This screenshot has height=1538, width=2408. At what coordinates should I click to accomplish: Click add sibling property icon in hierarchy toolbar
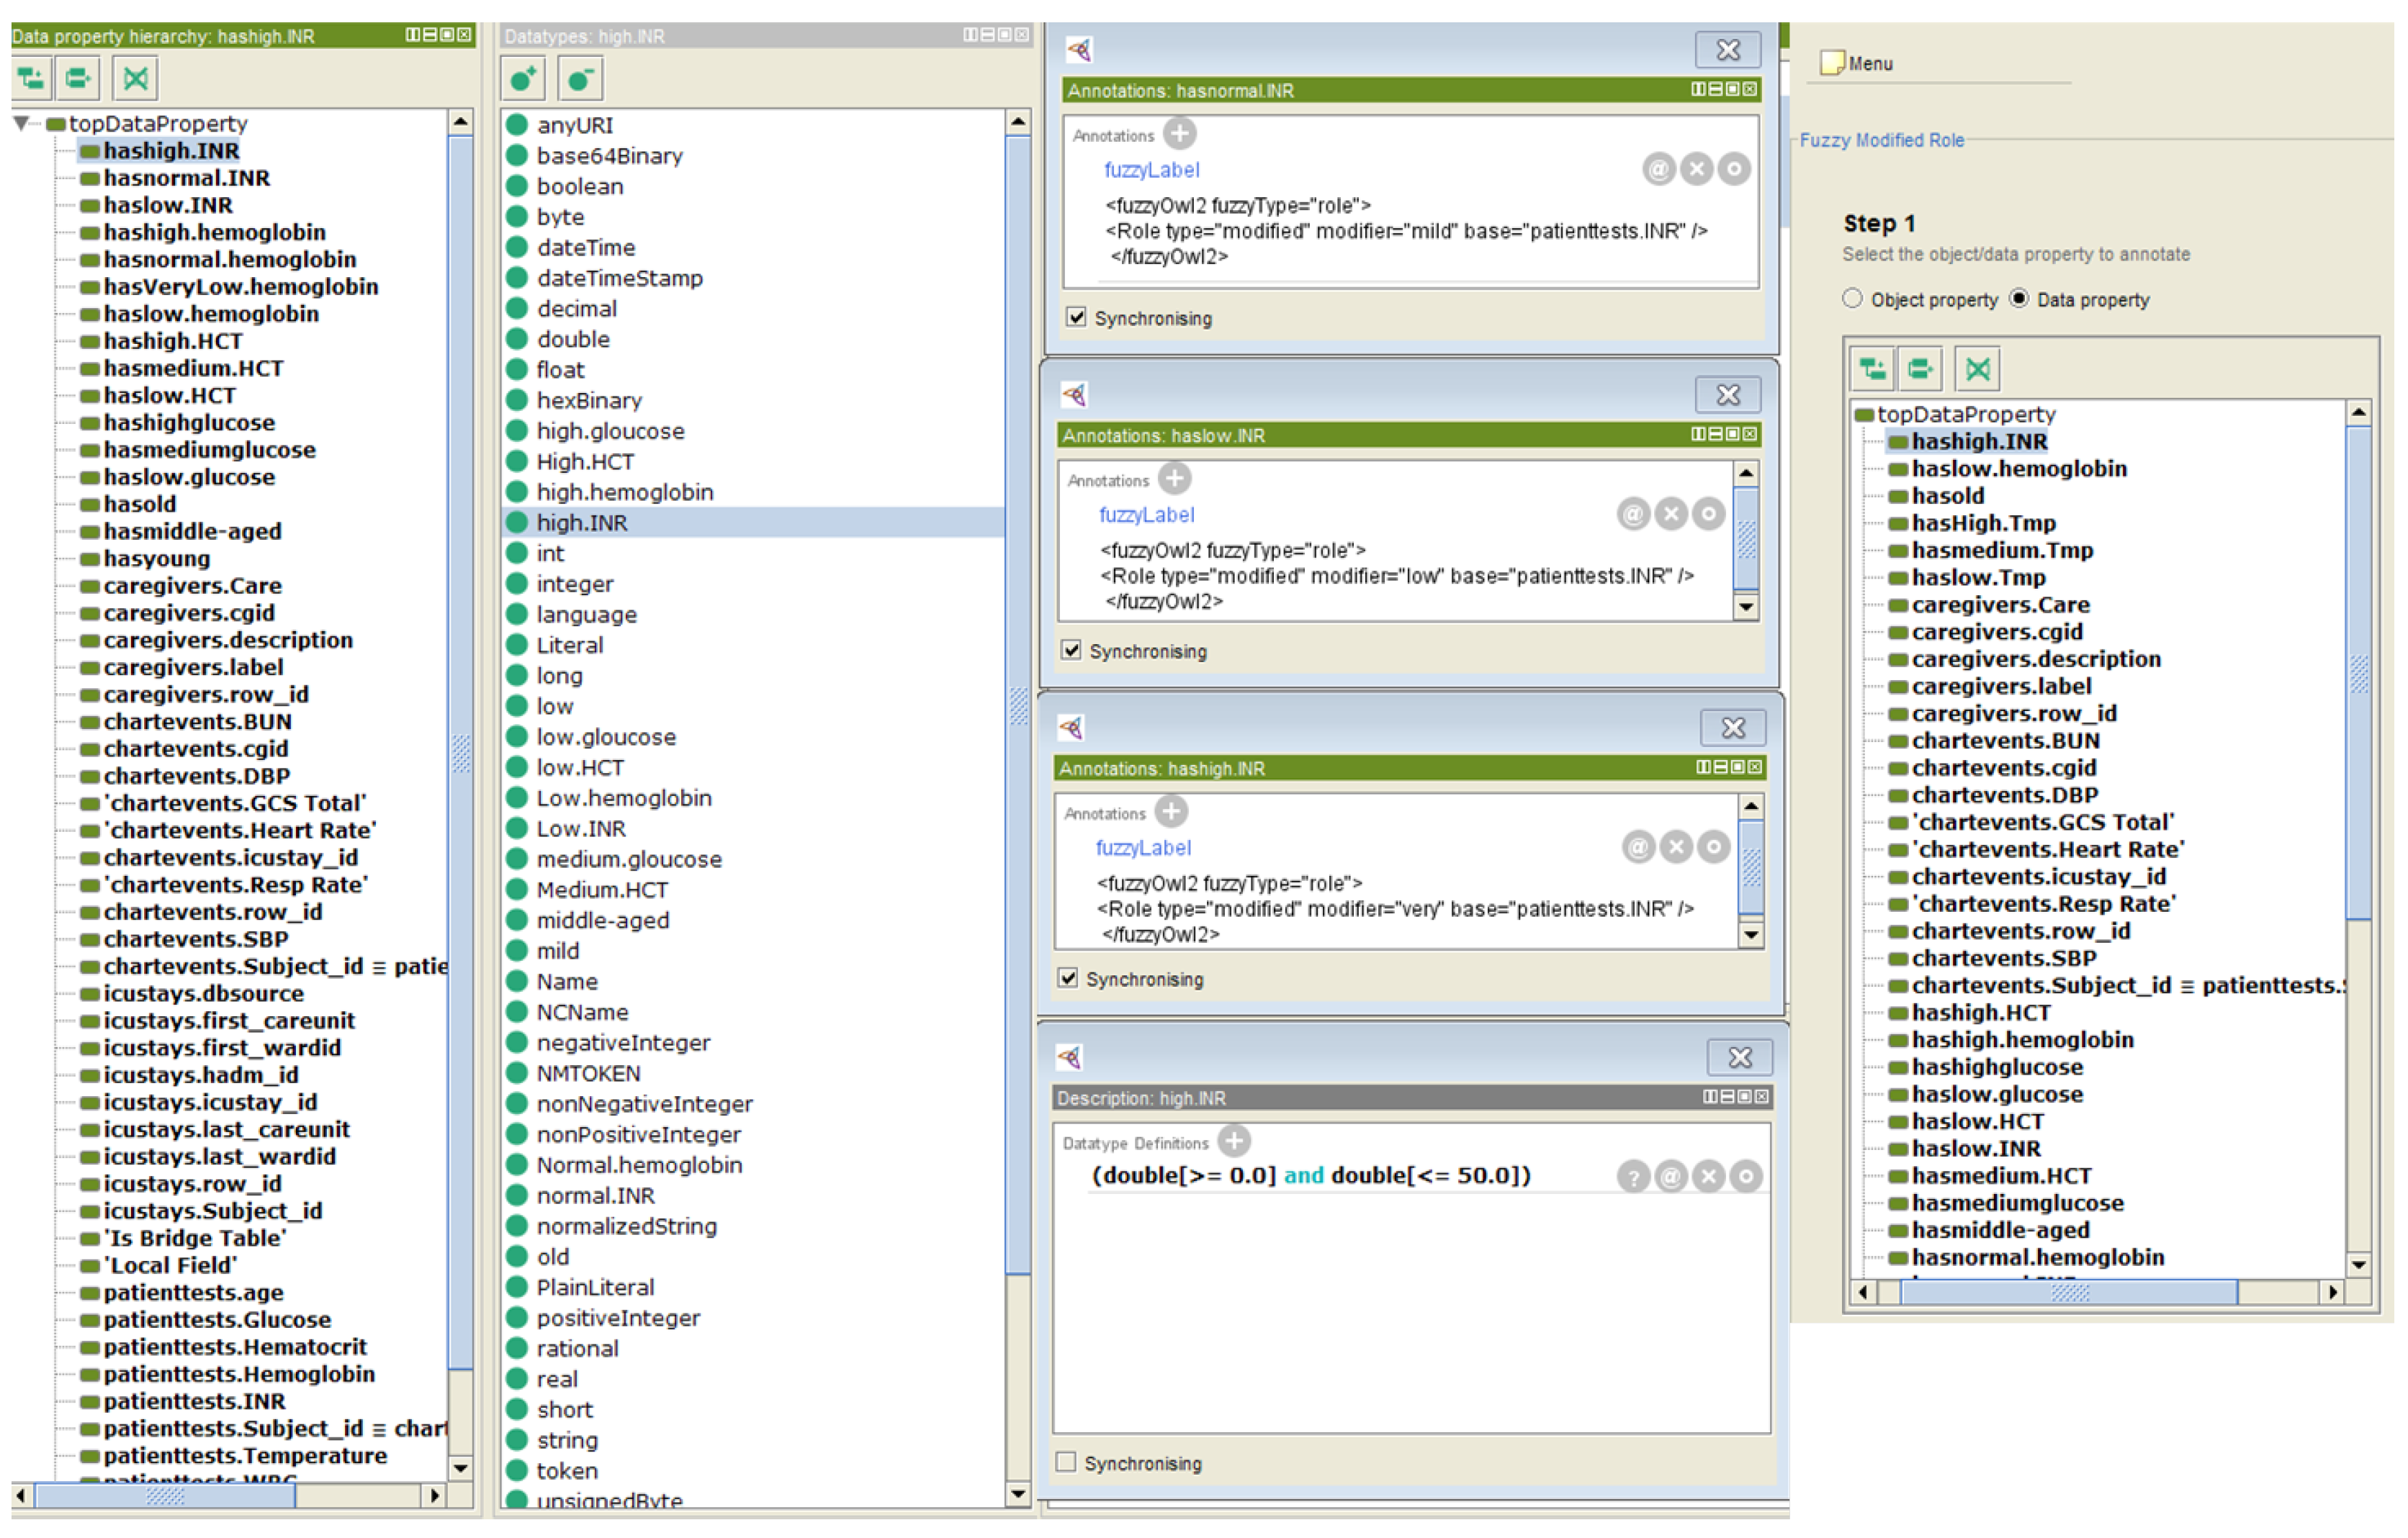coord(77,78)
